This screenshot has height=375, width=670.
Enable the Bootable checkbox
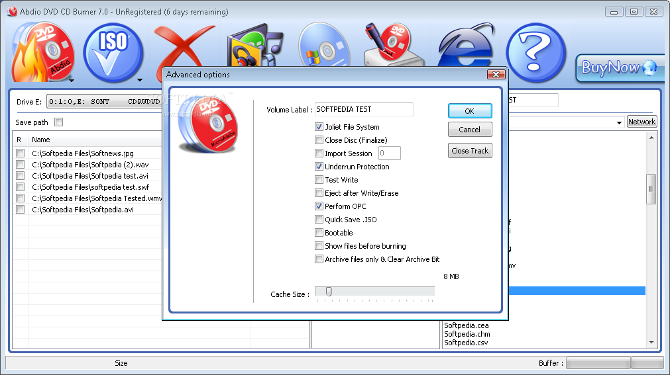[319, 233]
